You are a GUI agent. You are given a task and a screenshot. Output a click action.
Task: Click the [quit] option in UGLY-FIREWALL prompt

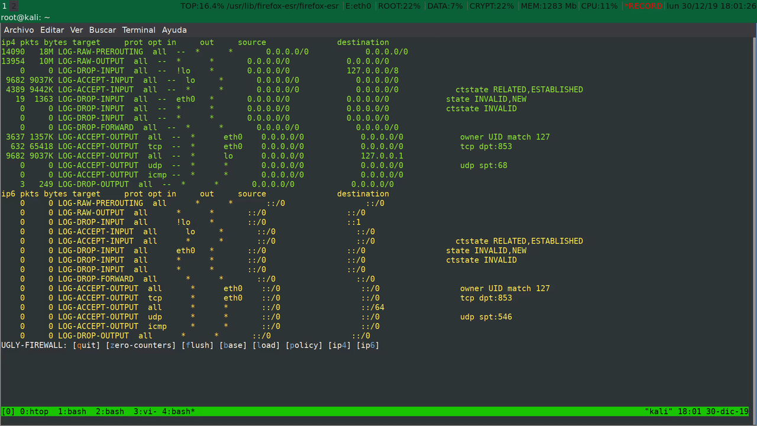click(86, 345)
